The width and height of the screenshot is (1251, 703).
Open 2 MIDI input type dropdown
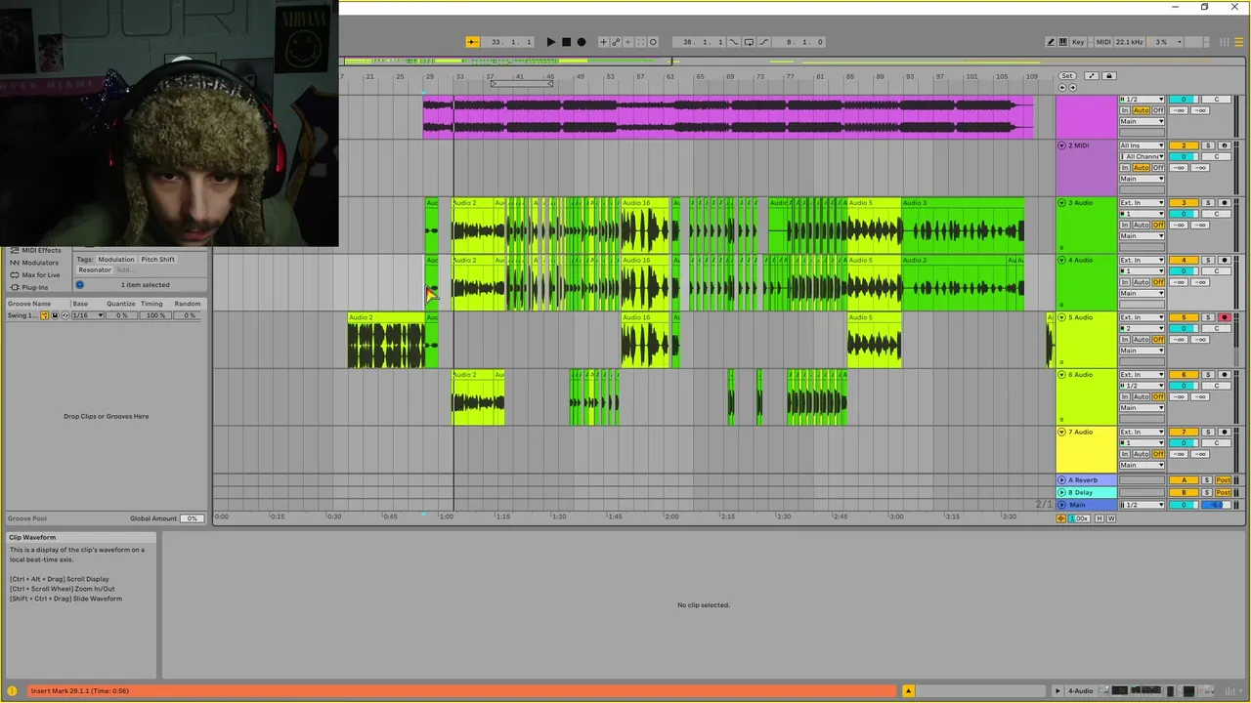coord(1142,145)
